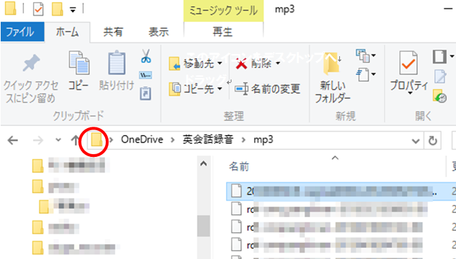Expand the address bar history dropdown
The image size is (456, 259).
tap(415, 141)
